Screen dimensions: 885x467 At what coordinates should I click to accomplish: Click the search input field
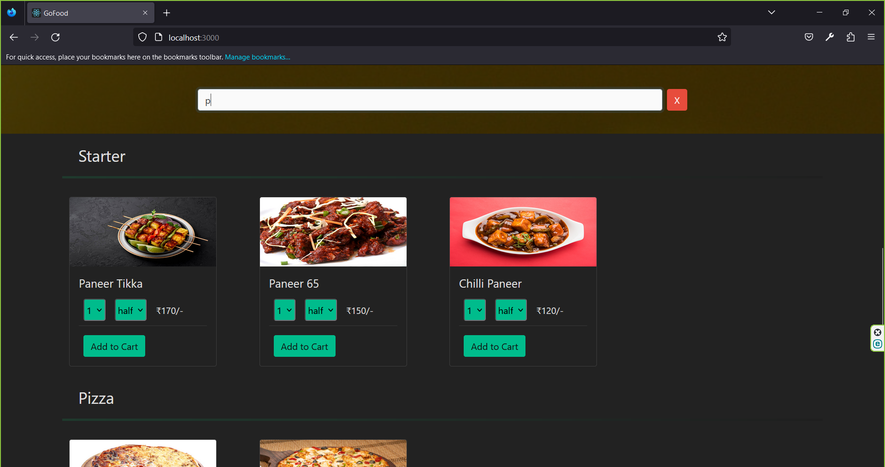click(429, 100)
